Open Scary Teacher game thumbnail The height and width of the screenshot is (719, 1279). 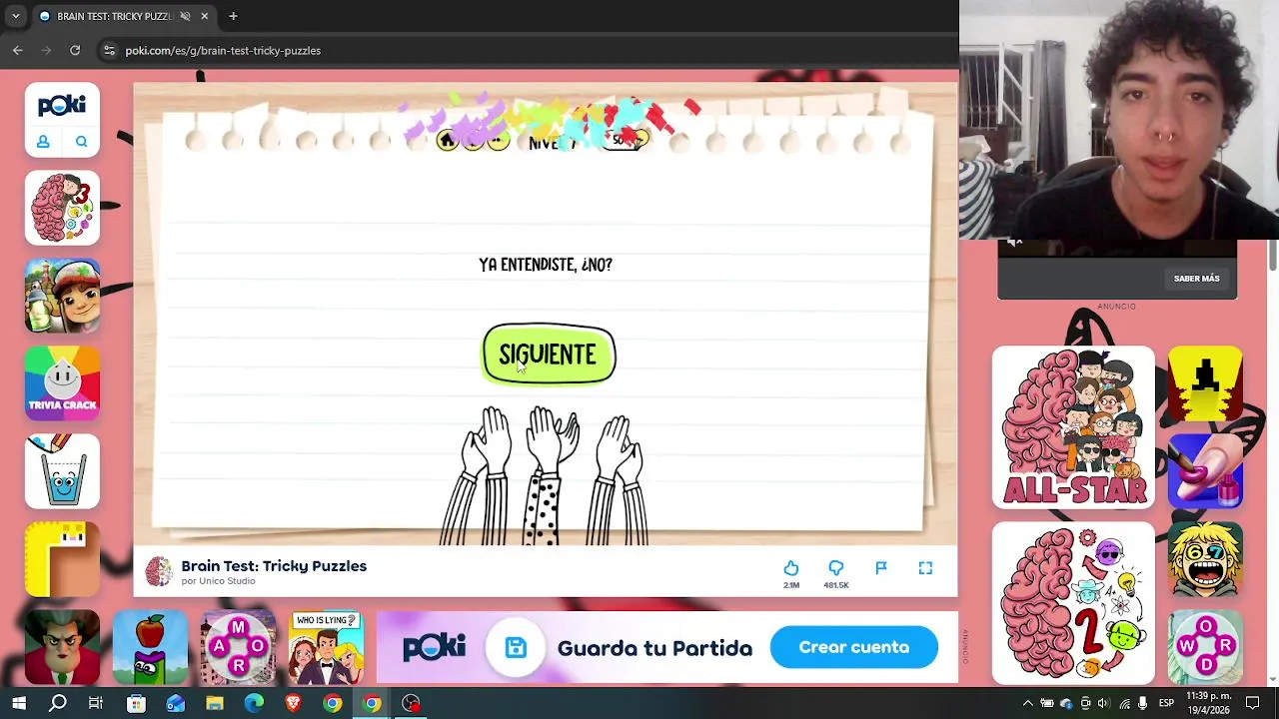tap(62, 647)
